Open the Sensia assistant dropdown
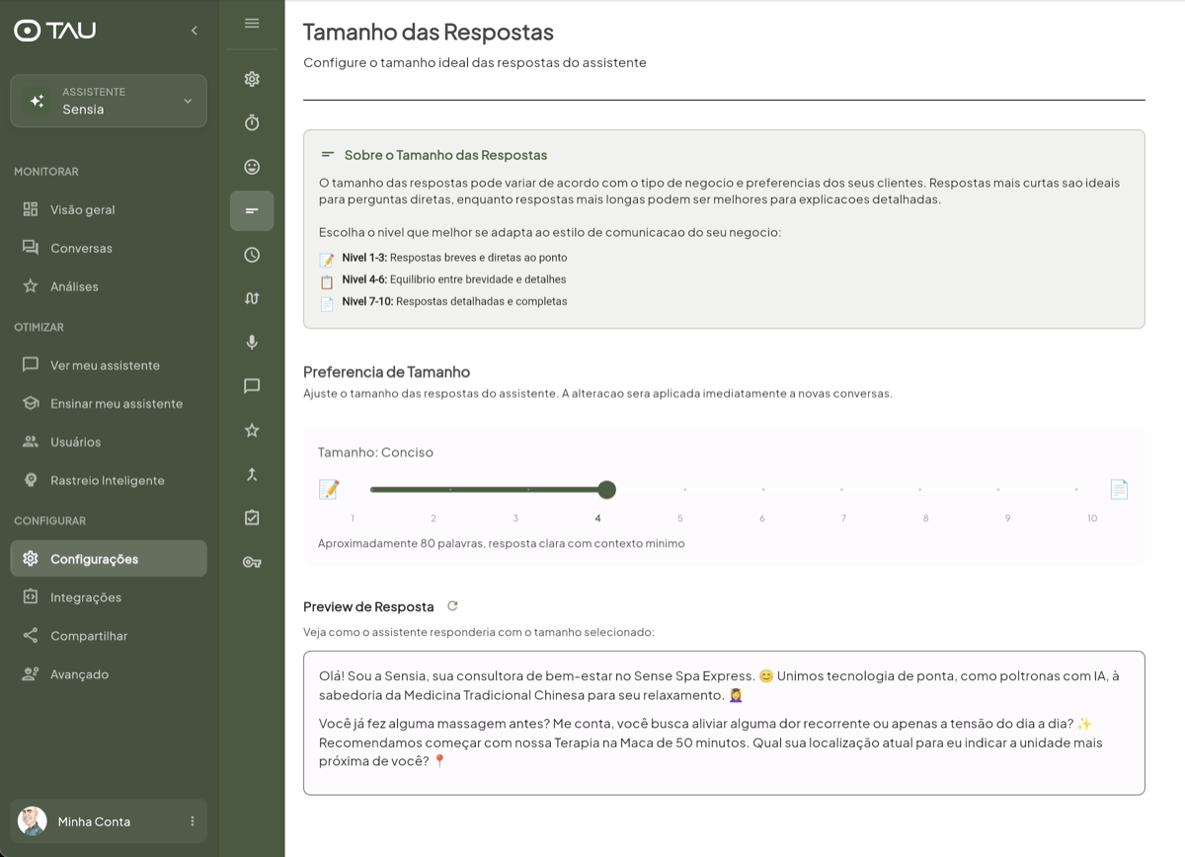The height and width of the screenshot is (857, 1185). (x=108, y=101)
